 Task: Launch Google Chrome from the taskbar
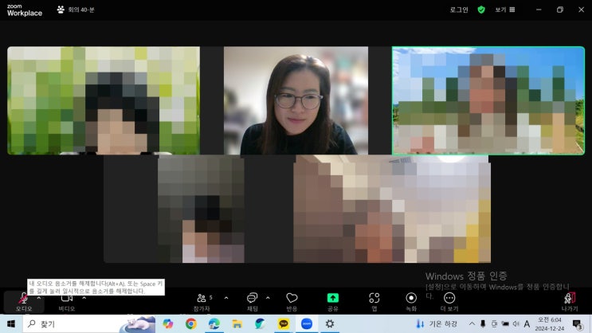[x=191, y=324]
